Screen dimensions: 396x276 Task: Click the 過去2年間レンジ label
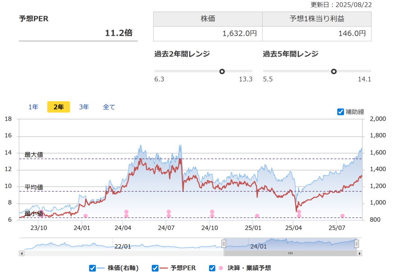[182, 54]
